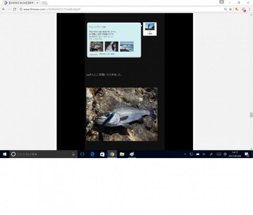Reload the page with the refresh icon

click(15, 9)
